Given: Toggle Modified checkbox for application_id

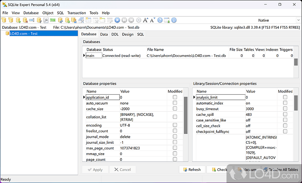Looking at the screenshot, I should 175,97.
